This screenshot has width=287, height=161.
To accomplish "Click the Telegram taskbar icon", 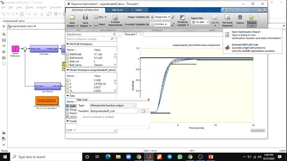I will 170,157.
